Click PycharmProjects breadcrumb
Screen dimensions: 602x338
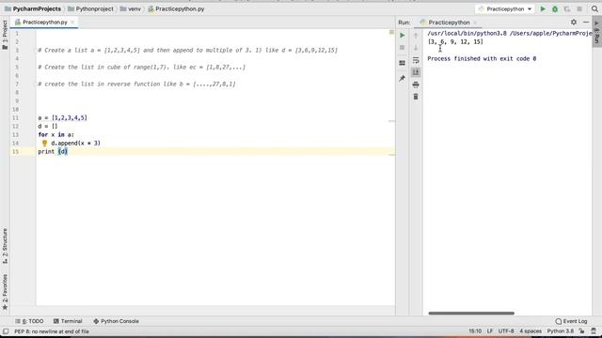[x=33, y=8]
